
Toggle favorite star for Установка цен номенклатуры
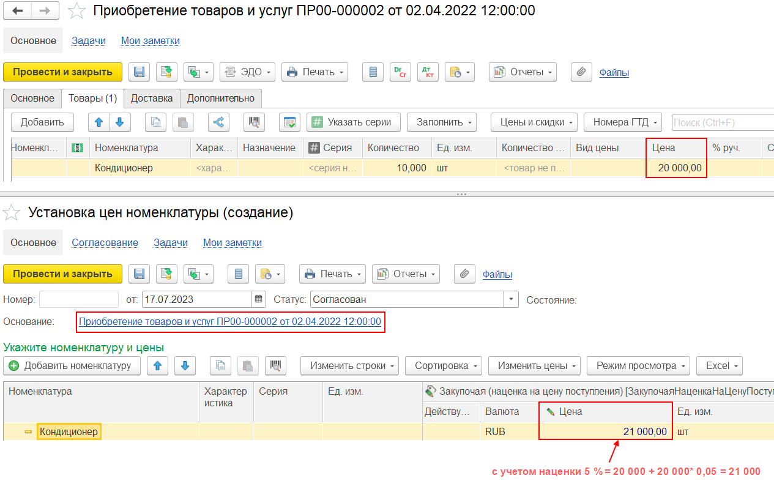point(12,212)
